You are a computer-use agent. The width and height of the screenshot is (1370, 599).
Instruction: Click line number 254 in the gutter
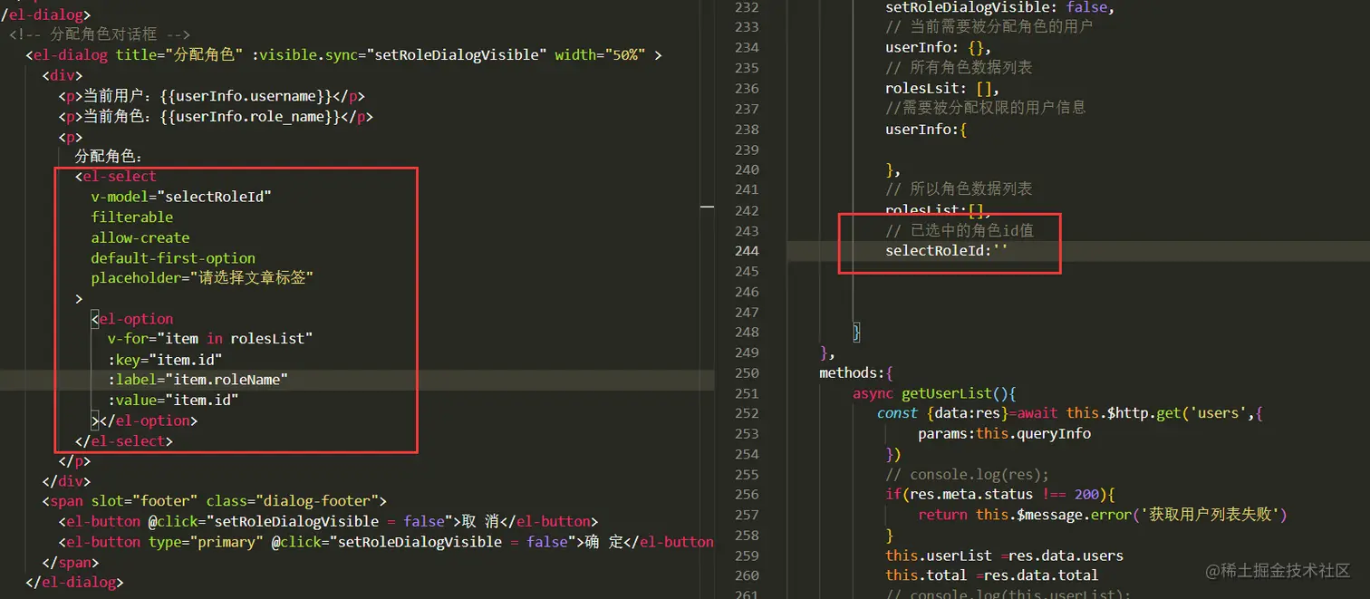coord(747,454)
